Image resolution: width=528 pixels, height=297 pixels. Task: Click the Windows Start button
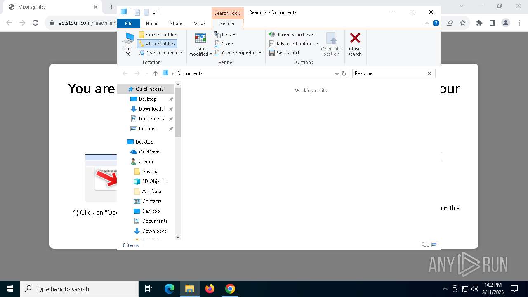(10, 289)
